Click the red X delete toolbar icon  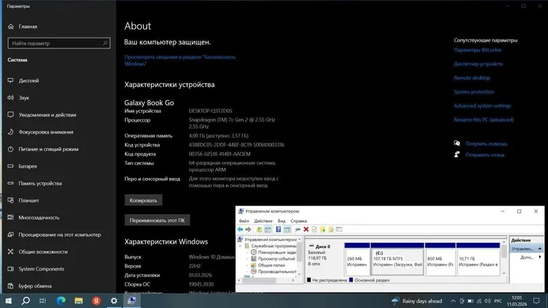tap(306, 229)
